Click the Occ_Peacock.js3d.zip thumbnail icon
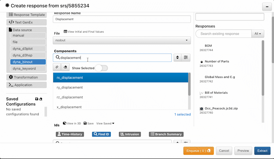Screen dimensions: 274x159 [202, 109]
